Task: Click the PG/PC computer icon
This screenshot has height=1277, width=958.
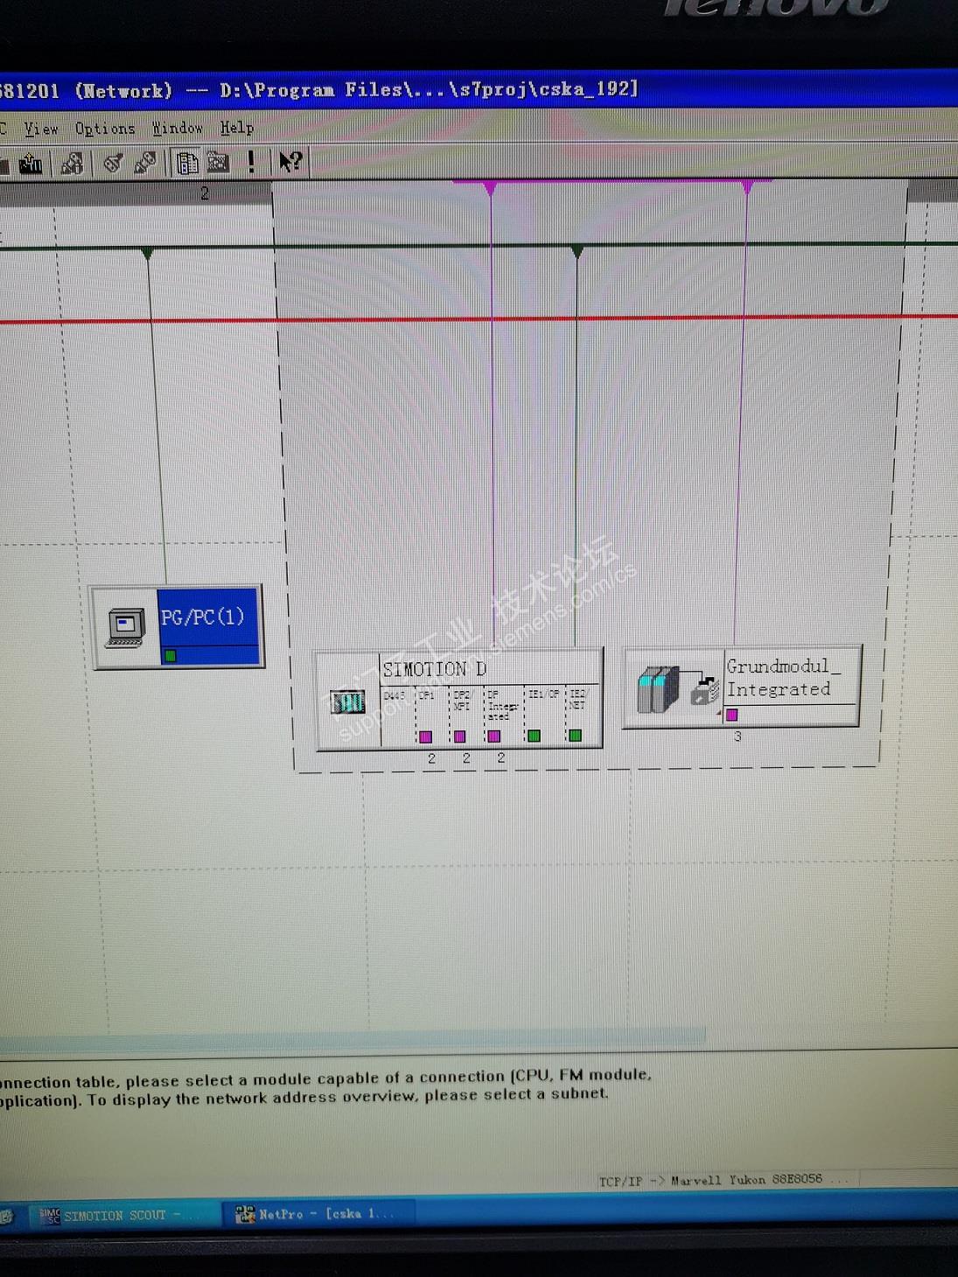Action: click(x=126, y=628)
